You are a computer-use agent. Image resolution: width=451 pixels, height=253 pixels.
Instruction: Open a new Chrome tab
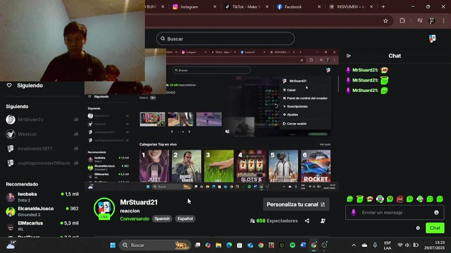click(383, 7)
